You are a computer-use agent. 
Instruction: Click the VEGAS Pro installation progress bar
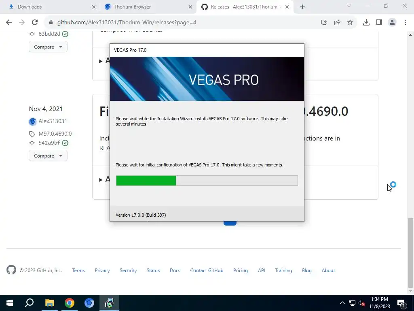tap(207, 181)
